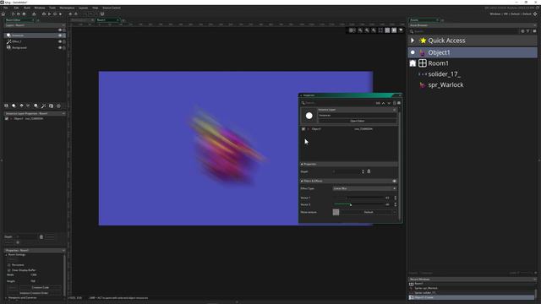Click the Default noise texture button
Image resolution: width=541 pixels, height=304 pixels.
click(369, 212)
